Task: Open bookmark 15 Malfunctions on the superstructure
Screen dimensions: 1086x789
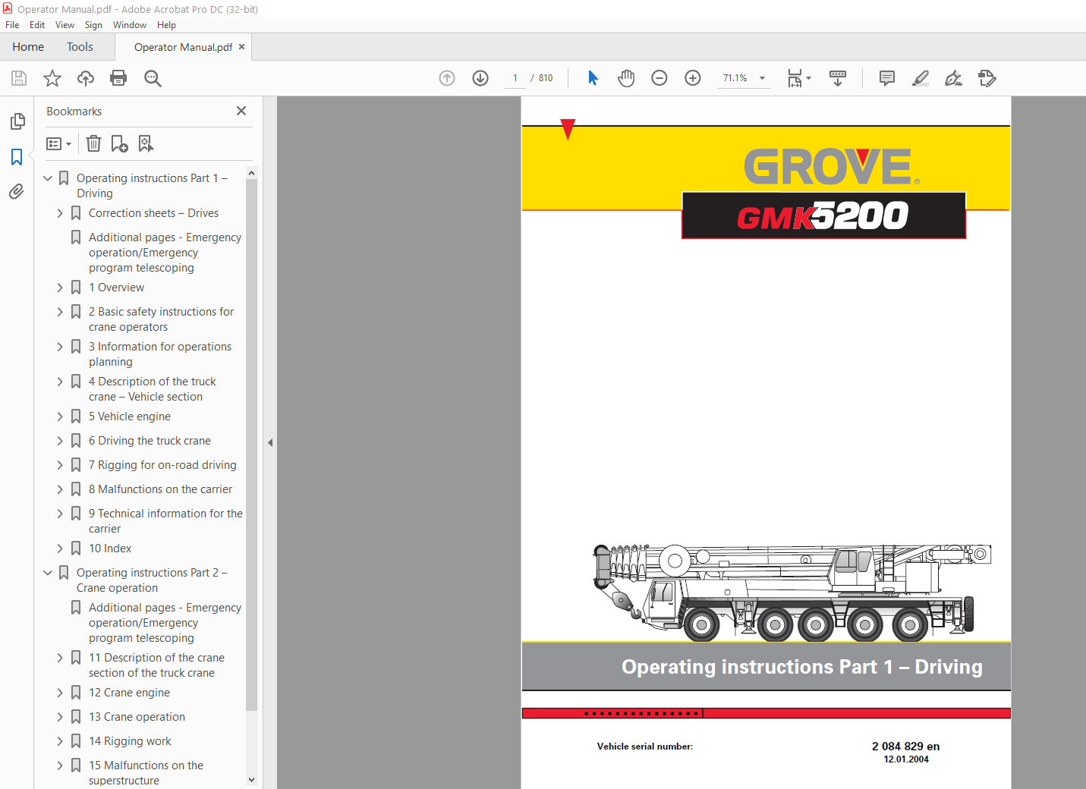Action: (x=146, y=773)
